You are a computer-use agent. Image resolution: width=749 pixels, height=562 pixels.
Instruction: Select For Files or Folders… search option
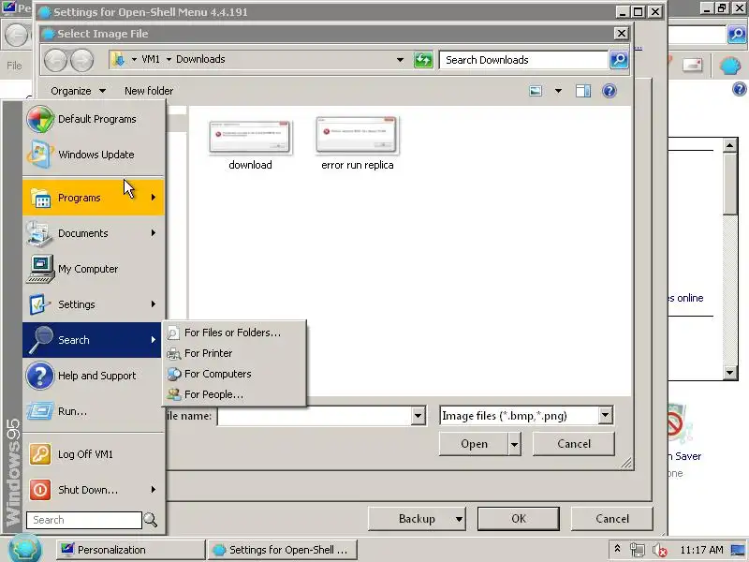click(x=235, y=333)
